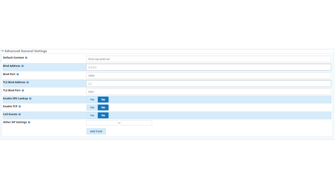Image resolution: width=335 pixels, height=188 pixels.
Task: Click inside the Default Context text field
Action: [195, 59]
